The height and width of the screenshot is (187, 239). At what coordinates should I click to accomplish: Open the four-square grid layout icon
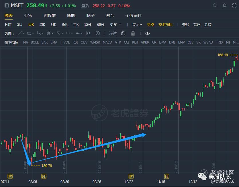pos(234,6)
